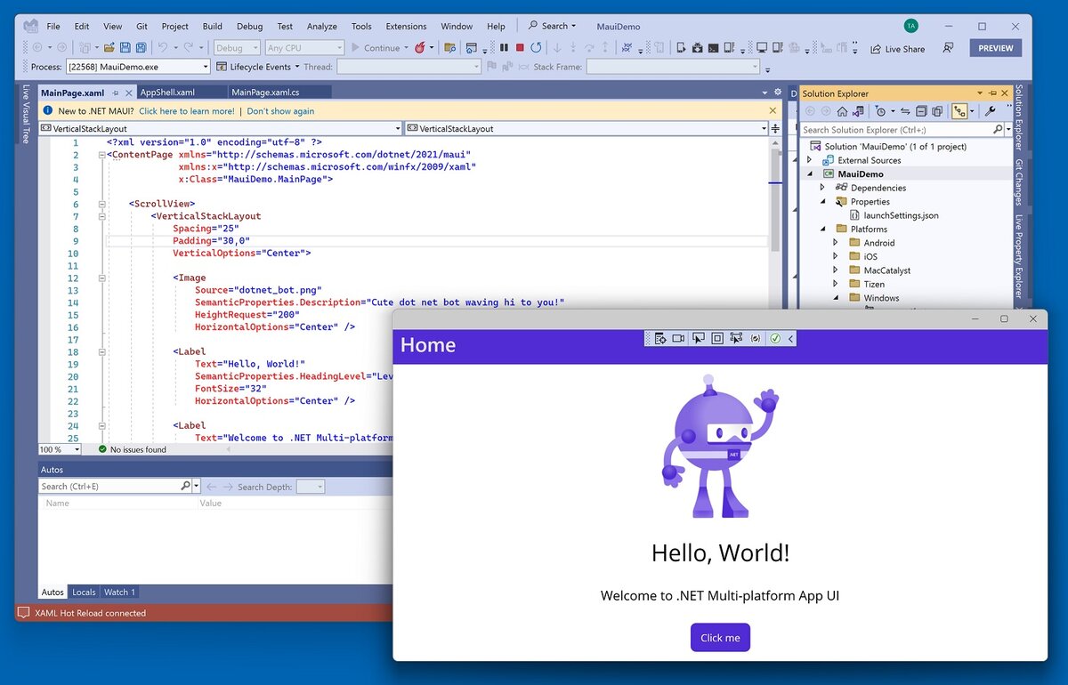Image resolution: width=1068 pixels, height=685 pixels.
Task: Select the MauiDemo project node
Action: [x=861, y=174]
